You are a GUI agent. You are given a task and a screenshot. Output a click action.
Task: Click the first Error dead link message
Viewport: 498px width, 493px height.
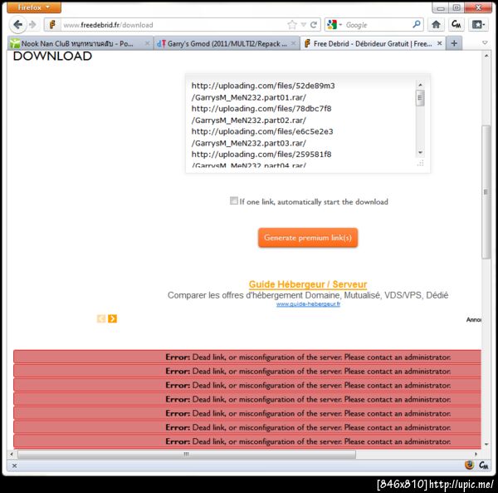click(247, 357)
